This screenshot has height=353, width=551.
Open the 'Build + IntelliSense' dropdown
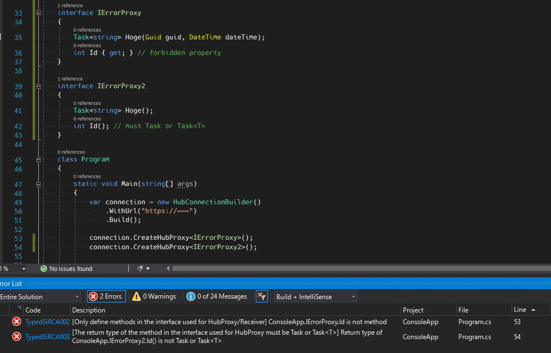(x=315, y=296)
